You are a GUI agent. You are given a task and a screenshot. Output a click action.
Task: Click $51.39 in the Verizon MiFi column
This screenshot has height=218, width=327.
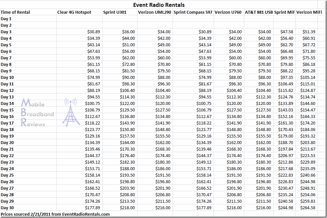[309, 32]
